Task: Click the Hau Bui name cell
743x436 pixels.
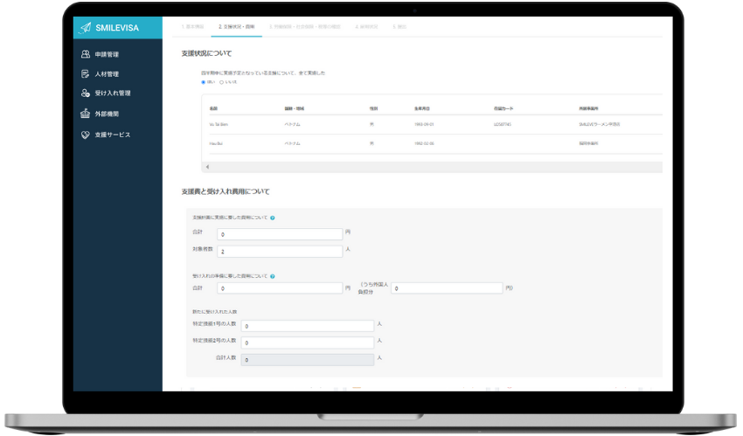Action: 216,143
